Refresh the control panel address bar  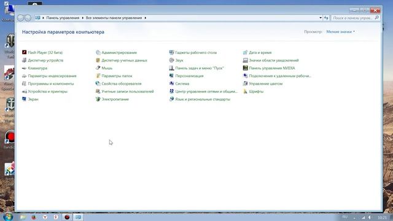point(326,18)
